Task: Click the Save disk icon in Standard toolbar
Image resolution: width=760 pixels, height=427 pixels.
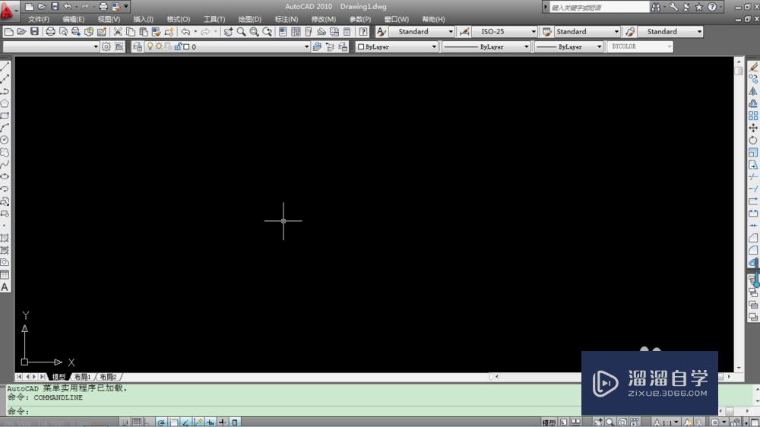Action: pyautogui.click(x=34, y=31)
